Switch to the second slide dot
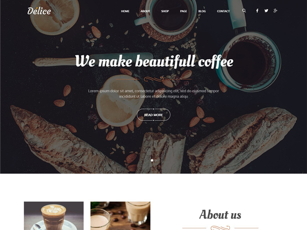 click(156, 160)
